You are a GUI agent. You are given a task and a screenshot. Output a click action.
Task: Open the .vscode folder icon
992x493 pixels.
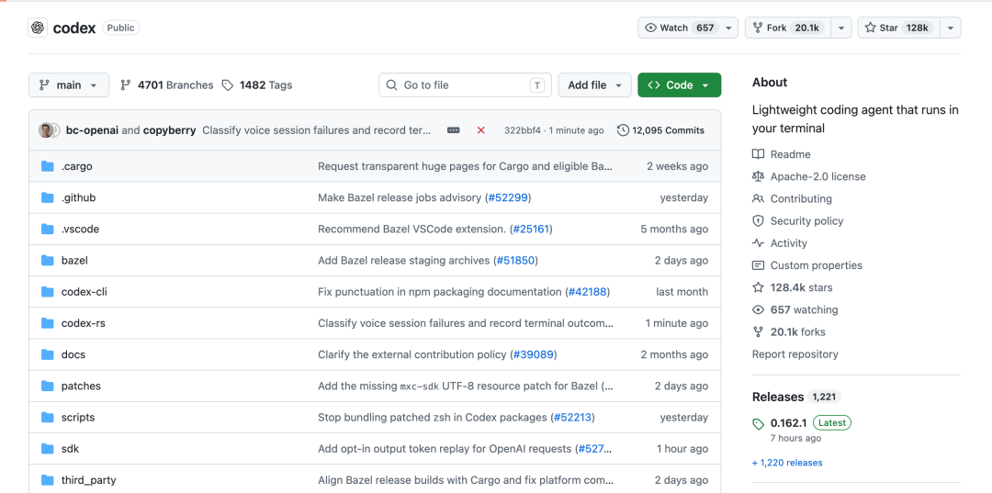coord(48,229)
